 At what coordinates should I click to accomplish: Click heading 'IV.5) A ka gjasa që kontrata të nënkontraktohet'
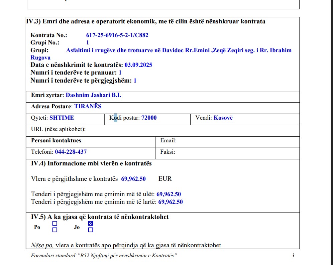click(x=100, y=217)
